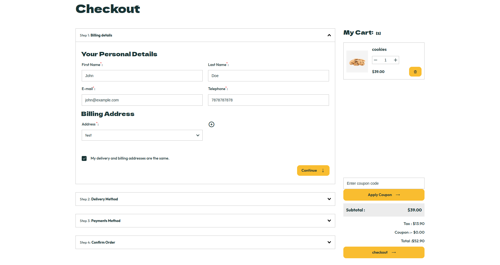Click the Last Name input field
500x265 pixels.
[268, 76]
